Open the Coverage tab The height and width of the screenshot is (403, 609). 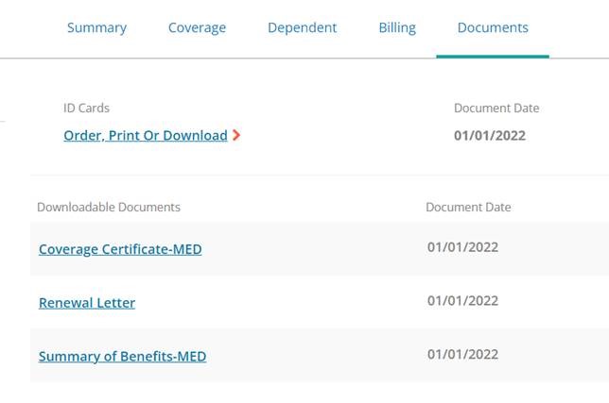coord(197,28)
